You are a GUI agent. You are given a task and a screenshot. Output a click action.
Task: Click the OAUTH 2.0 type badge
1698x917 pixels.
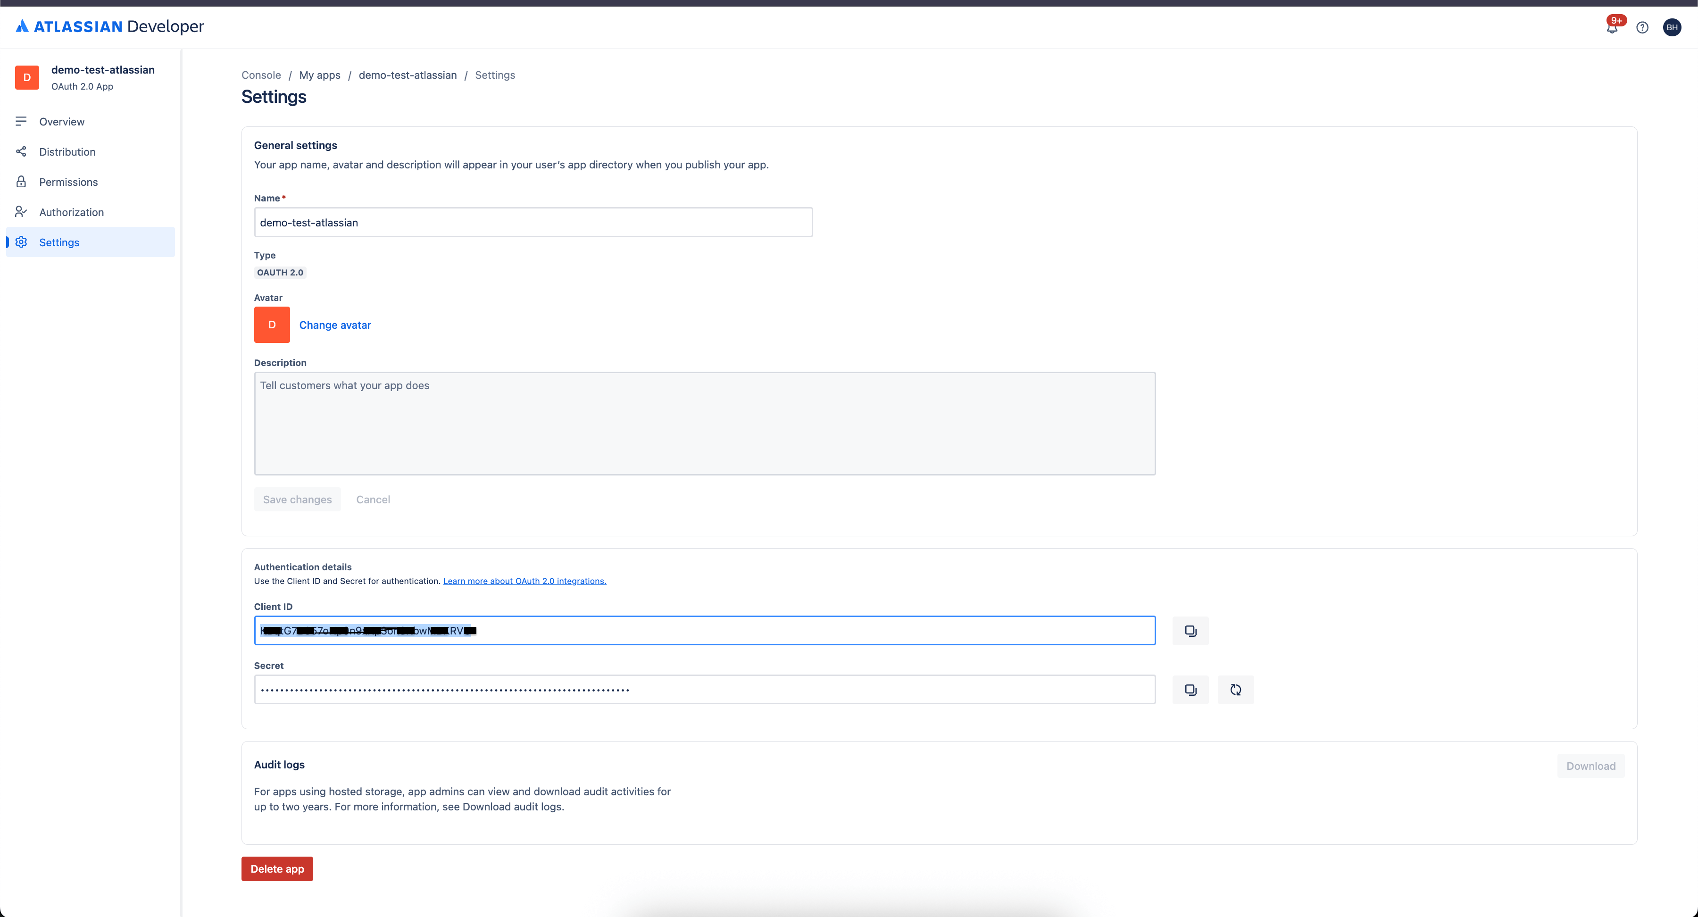point(280,273)
